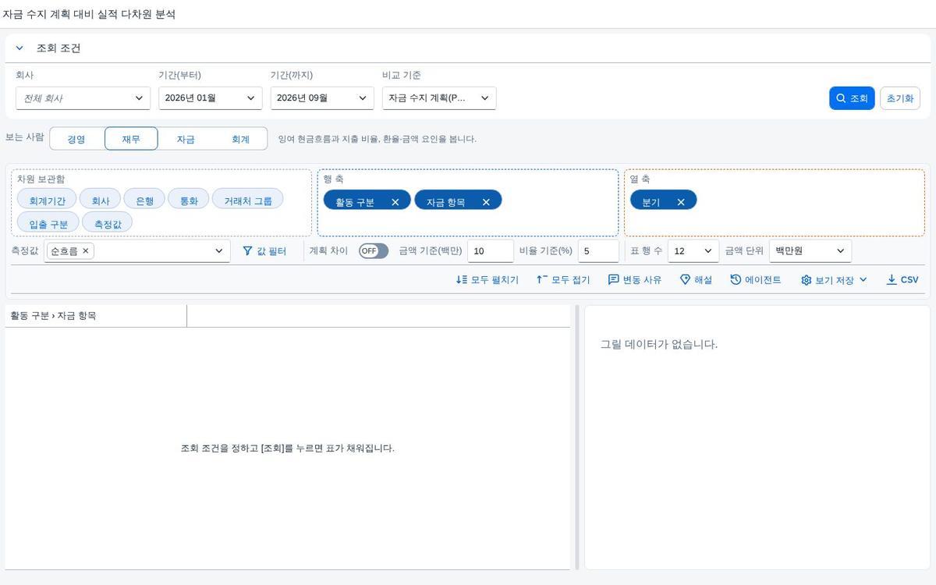The height and width of the screenshot is (585, 936).
Task: Click the 초기화 reset button
Action: [900, 98]
